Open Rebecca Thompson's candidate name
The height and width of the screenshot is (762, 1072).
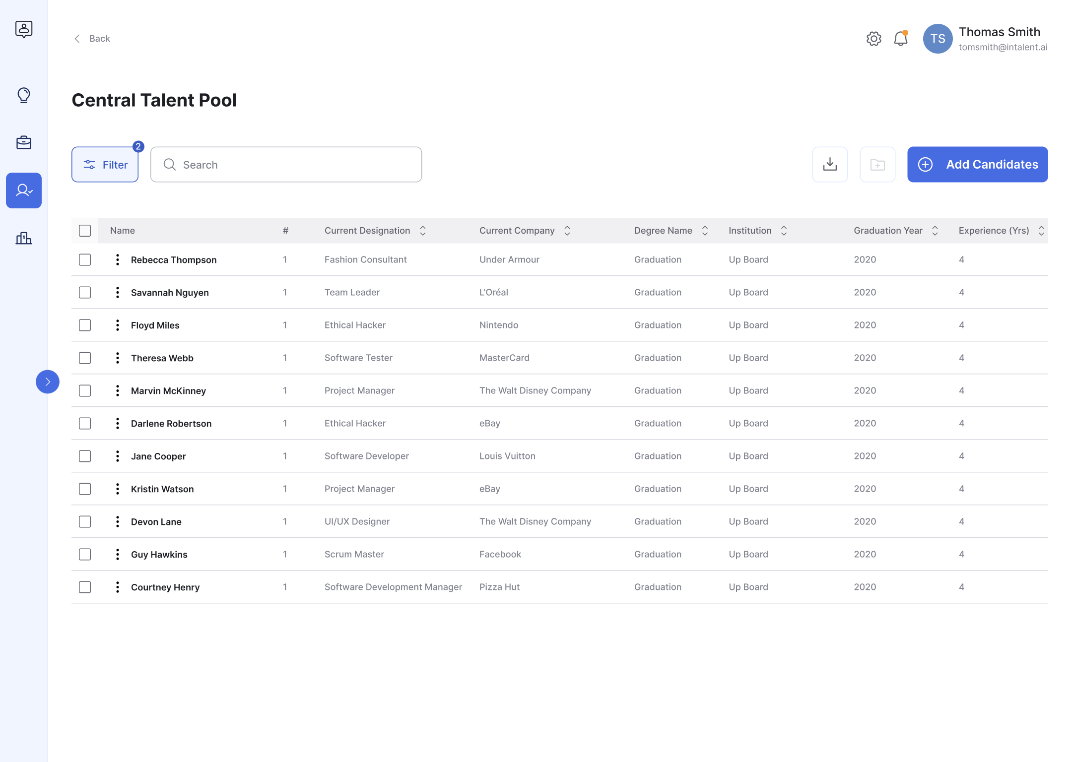[174, 259]
